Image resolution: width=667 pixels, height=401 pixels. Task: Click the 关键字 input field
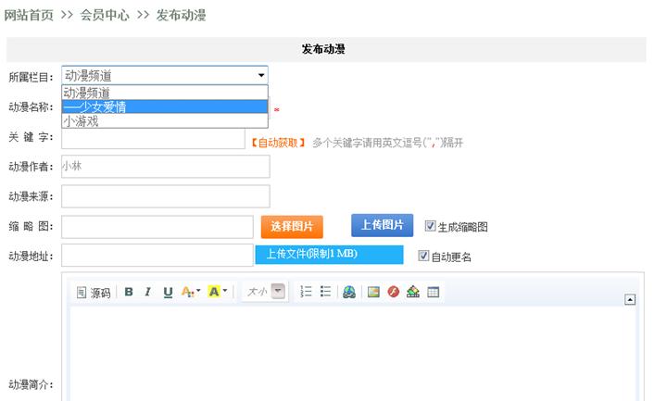point(153,139)
